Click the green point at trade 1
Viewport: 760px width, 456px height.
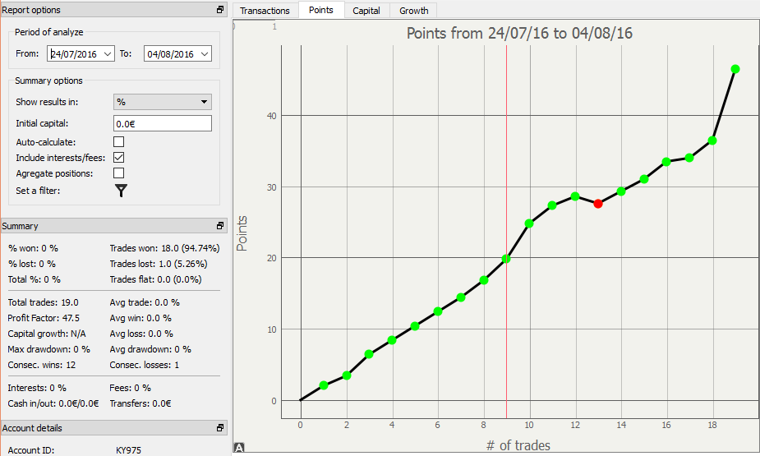[x=324, y=385]
